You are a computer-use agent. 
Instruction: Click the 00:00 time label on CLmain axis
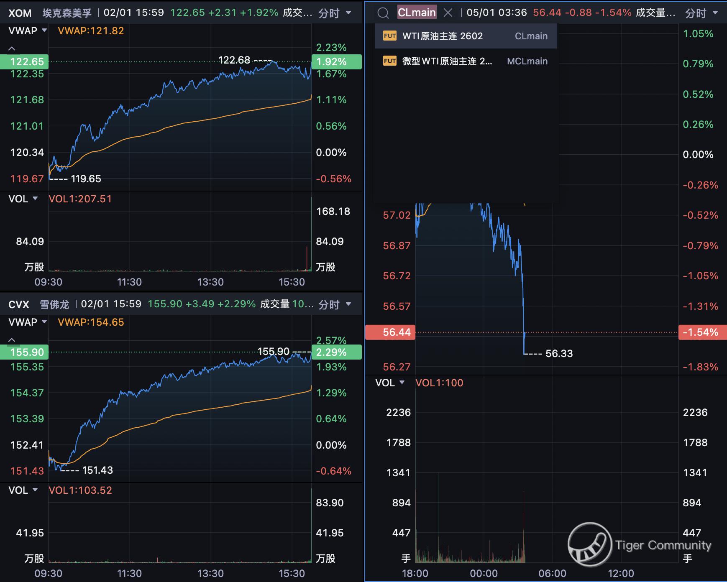coord(484,573)
